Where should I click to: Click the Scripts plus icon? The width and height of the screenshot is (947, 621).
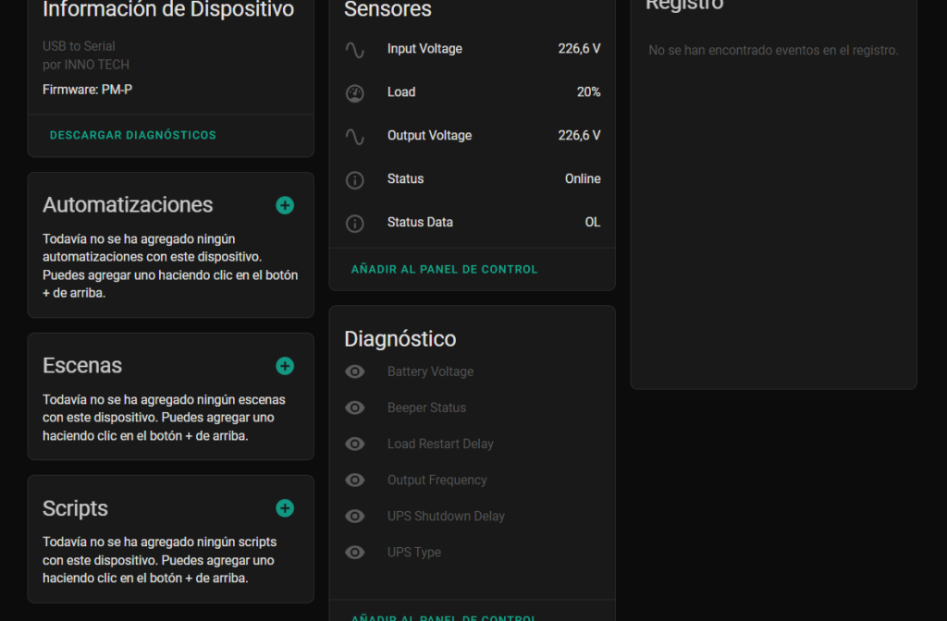click(285, 508)
